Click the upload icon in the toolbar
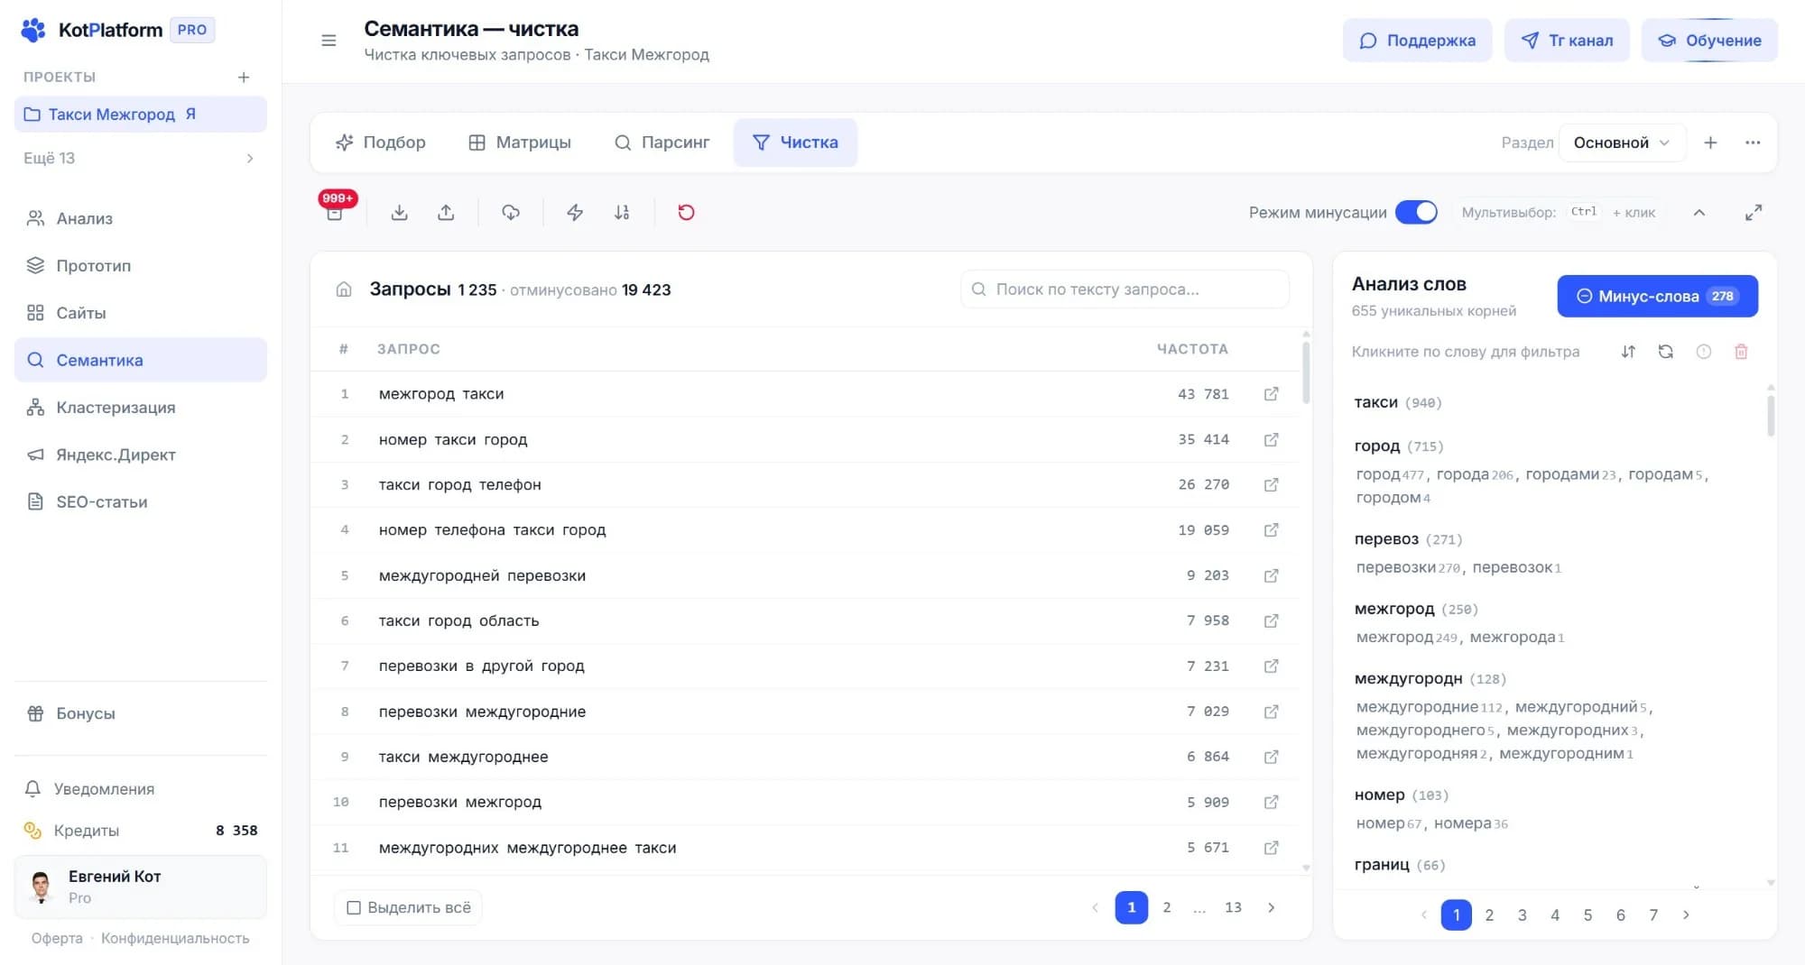Image resolution: width=1805 pixels, height=965 pixels. click(446, 213)
